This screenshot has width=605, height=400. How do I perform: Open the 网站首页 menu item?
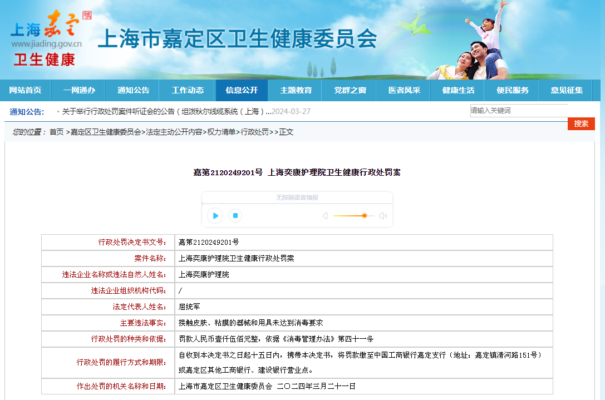pyautogui.click(x=25, y=90)
